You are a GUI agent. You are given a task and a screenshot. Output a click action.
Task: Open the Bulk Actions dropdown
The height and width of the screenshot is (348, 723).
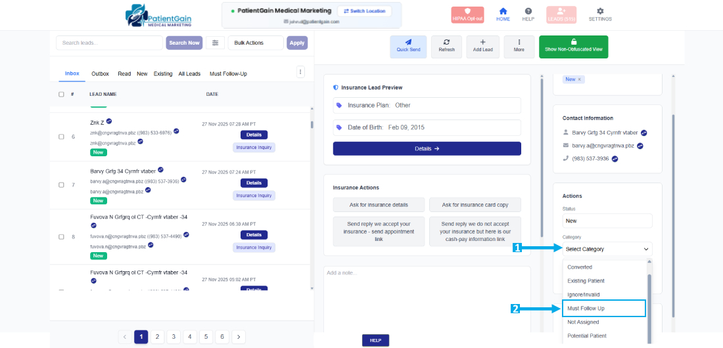[256, 43]
